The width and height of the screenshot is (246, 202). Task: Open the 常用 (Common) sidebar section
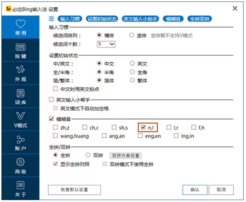pos(20,27)
